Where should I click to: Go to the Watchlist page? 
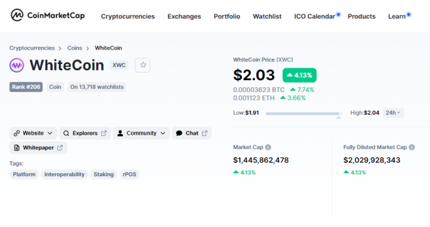[267, 16]
